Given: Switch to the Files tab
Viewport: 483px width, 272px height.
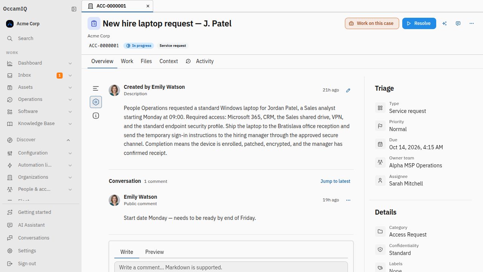Looking at the screenshot, I should [x=146, y=61].
